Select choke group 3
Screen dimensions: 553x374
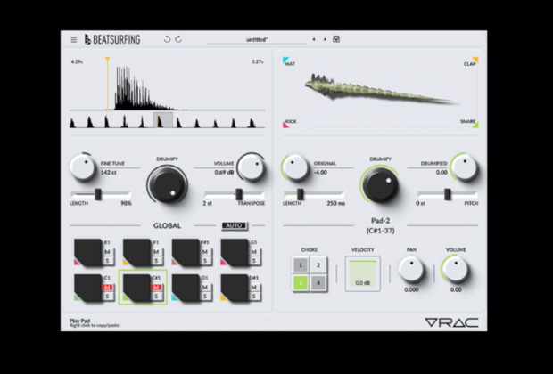(x=301, y=283)
